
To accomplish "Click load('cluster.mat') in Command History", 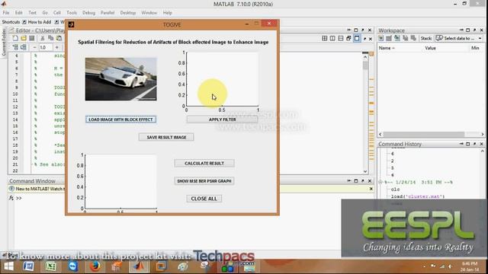I will tap(418, 196).
